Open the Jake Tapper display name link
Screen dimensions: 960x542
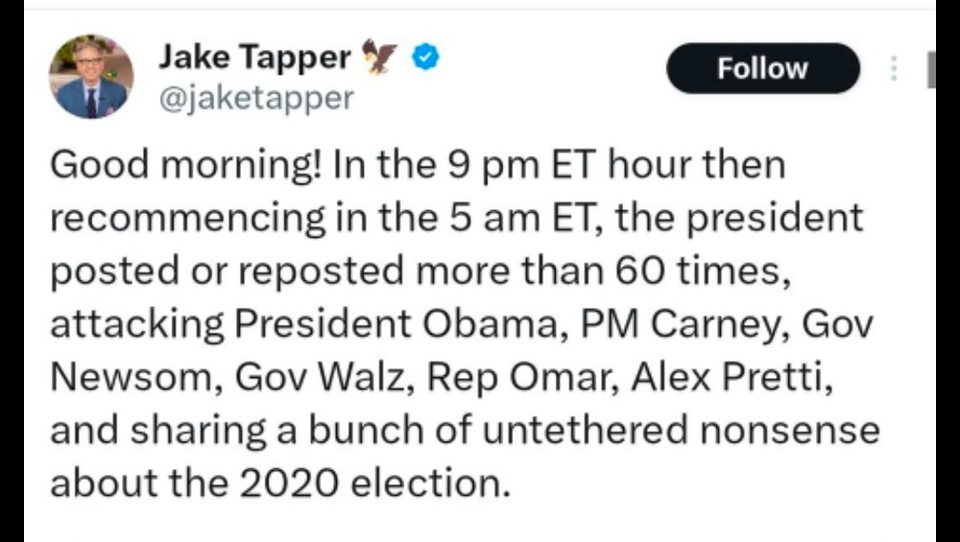click(x=254, y=59)
